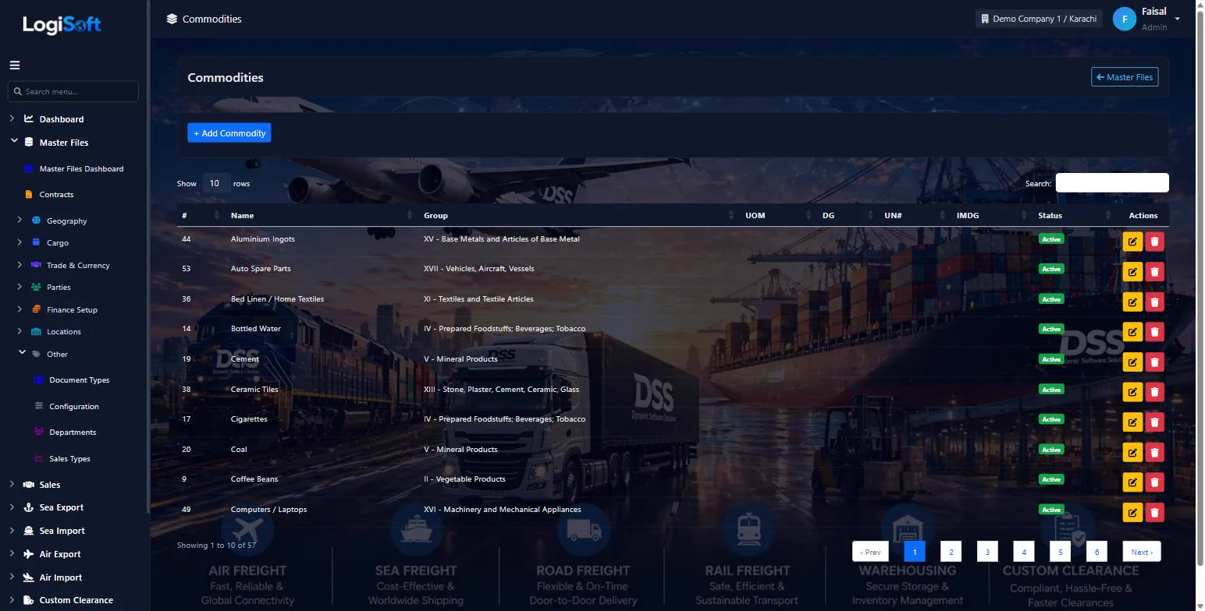Select the Demo Company 1 / Karachi badge
The height and width of the screenshot is (611, 1205).
[x=1039, y=19]
